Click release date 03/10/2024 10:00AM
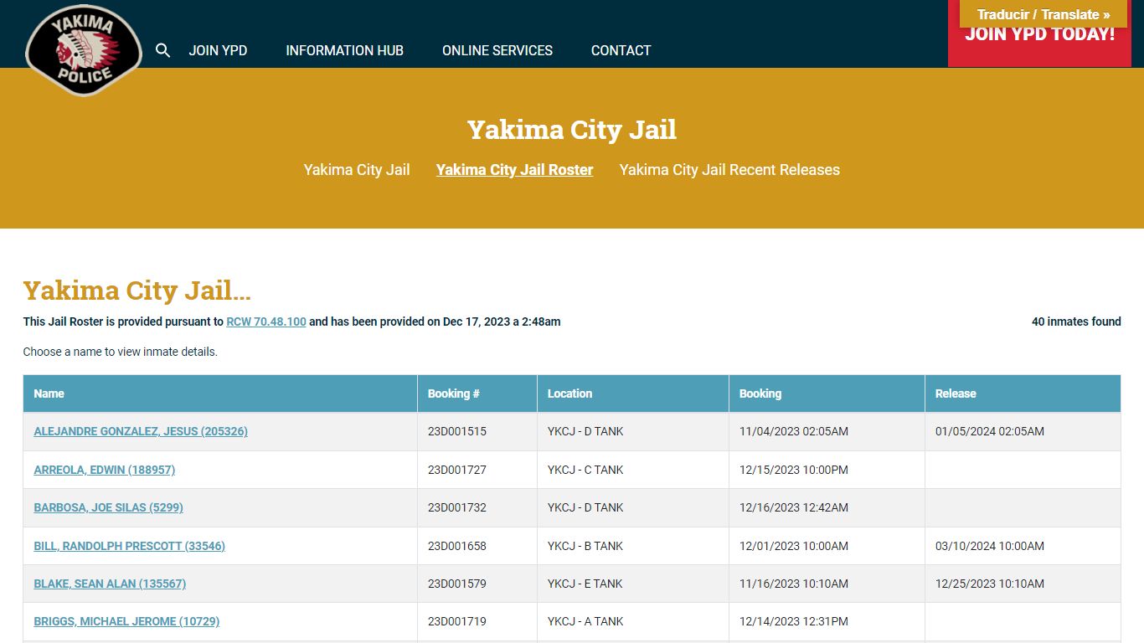 tap(990, 546)
